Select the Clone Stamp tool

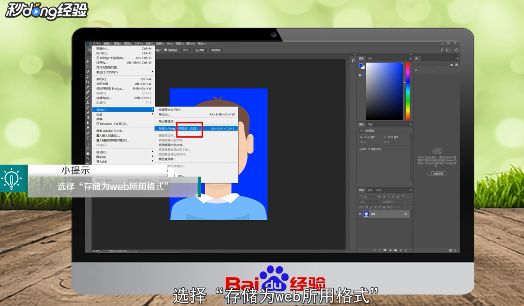(x=88, y=102)
